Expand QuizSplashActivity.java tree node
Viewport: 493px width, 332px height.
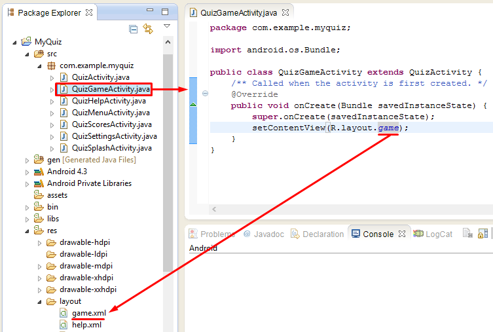click(x=52, y=149)
